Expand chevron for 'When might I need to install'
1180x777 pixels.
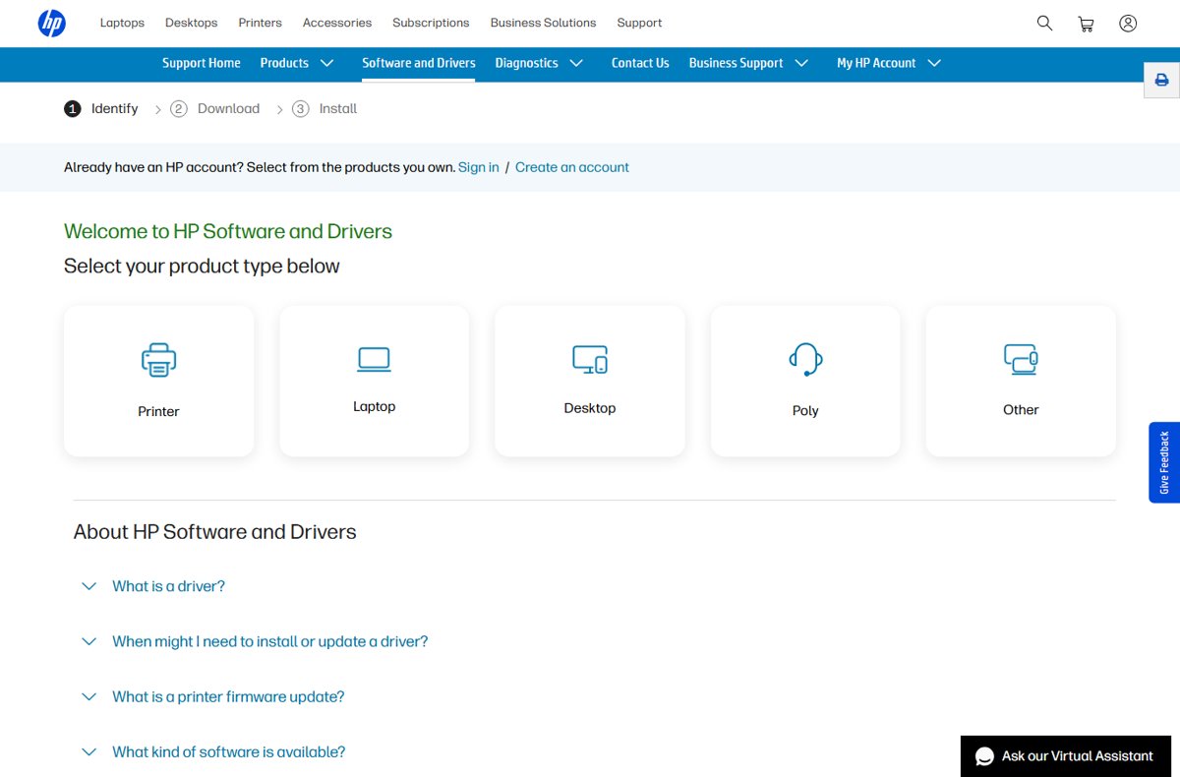pyautogui.click(x=88, y=641)
